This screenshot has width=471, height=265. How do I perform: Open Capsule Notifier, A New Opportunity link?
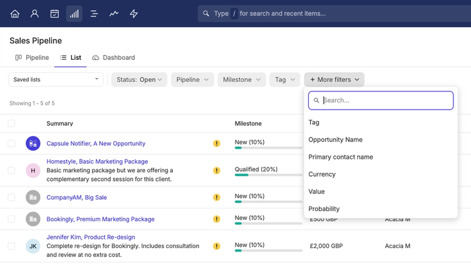tap(96, 143)
